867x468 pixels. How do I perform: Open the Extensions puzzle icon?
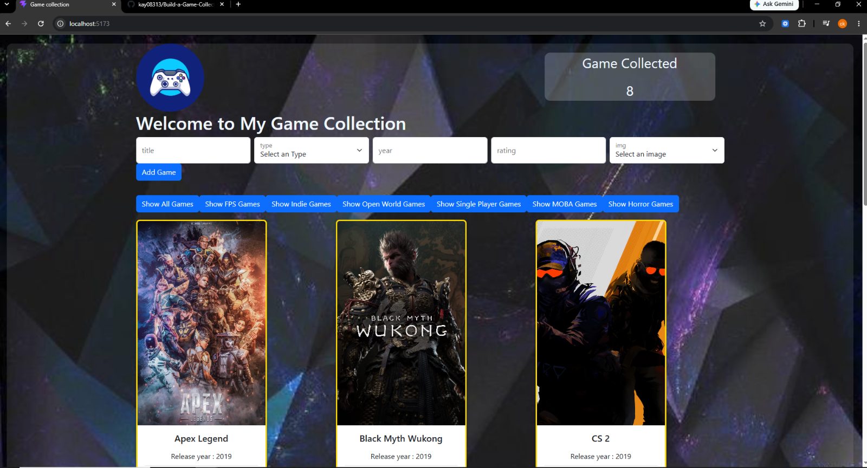tap(802, 23)
